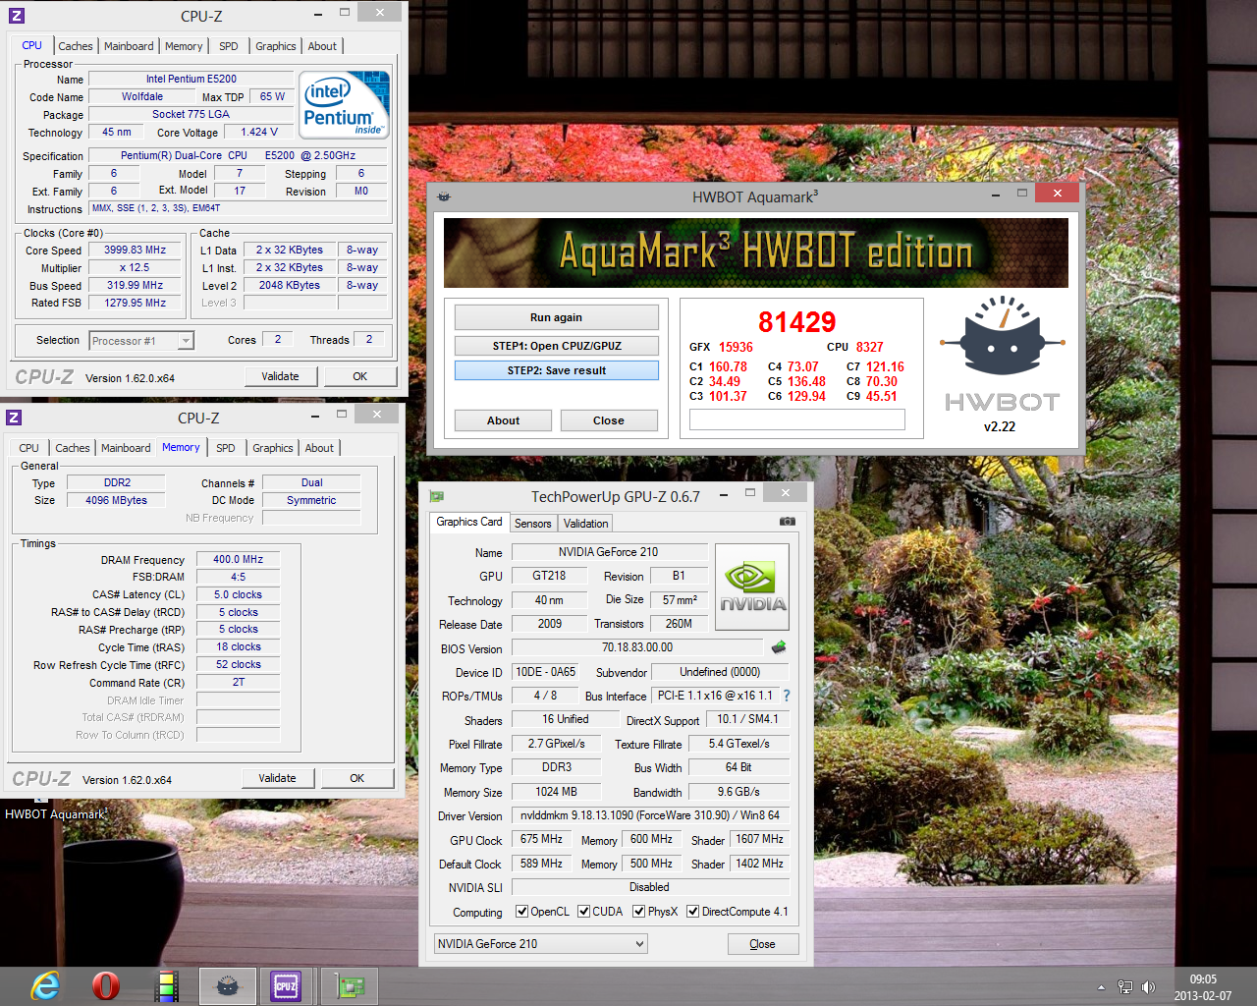Screen dimensions: 1257x1006
Task: Open SPD tab in top CPU-Z window
Action: [x=229, y=46]
